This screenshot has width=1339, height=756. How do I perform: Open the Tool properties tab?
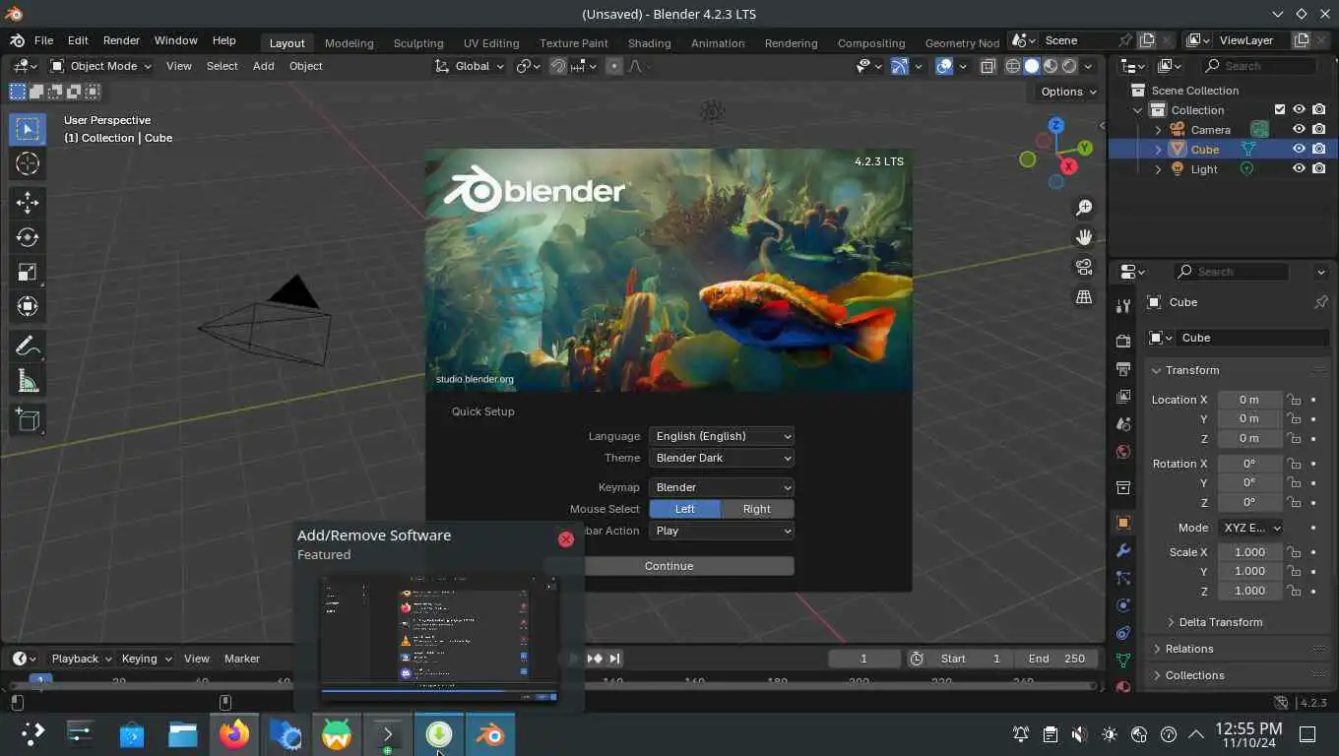(x=1123, y=306)
